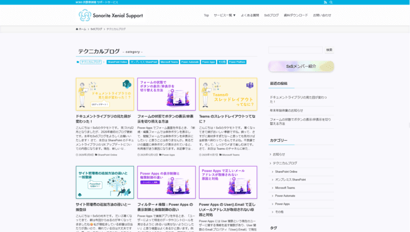Click date 2025年11月7日 under third article
410x232 pixels.
[210, 154]
